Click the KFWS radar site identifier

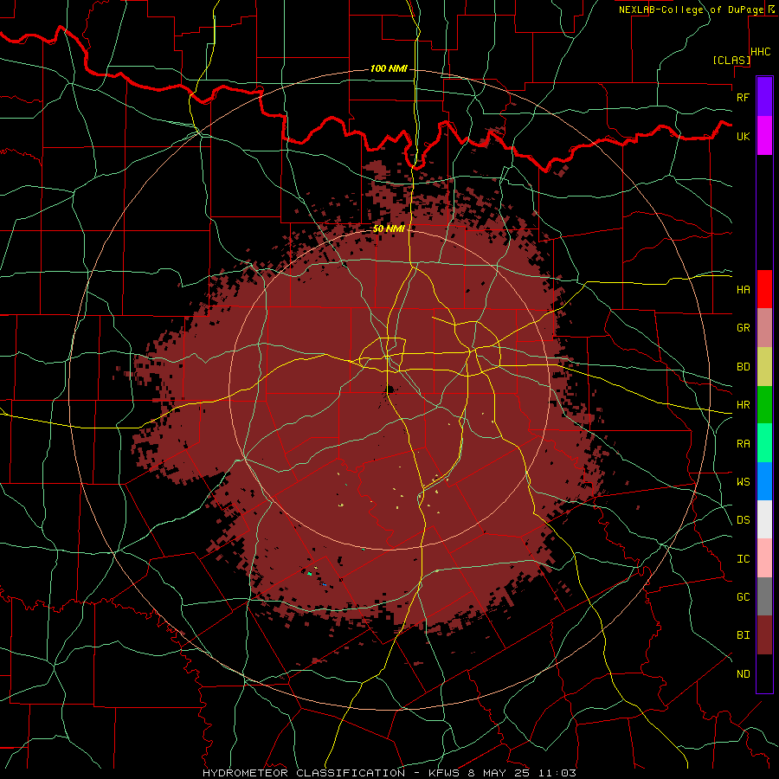[441, 773]
